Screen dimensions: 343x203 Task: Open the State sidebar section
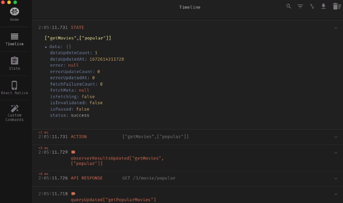pos(15,63)
